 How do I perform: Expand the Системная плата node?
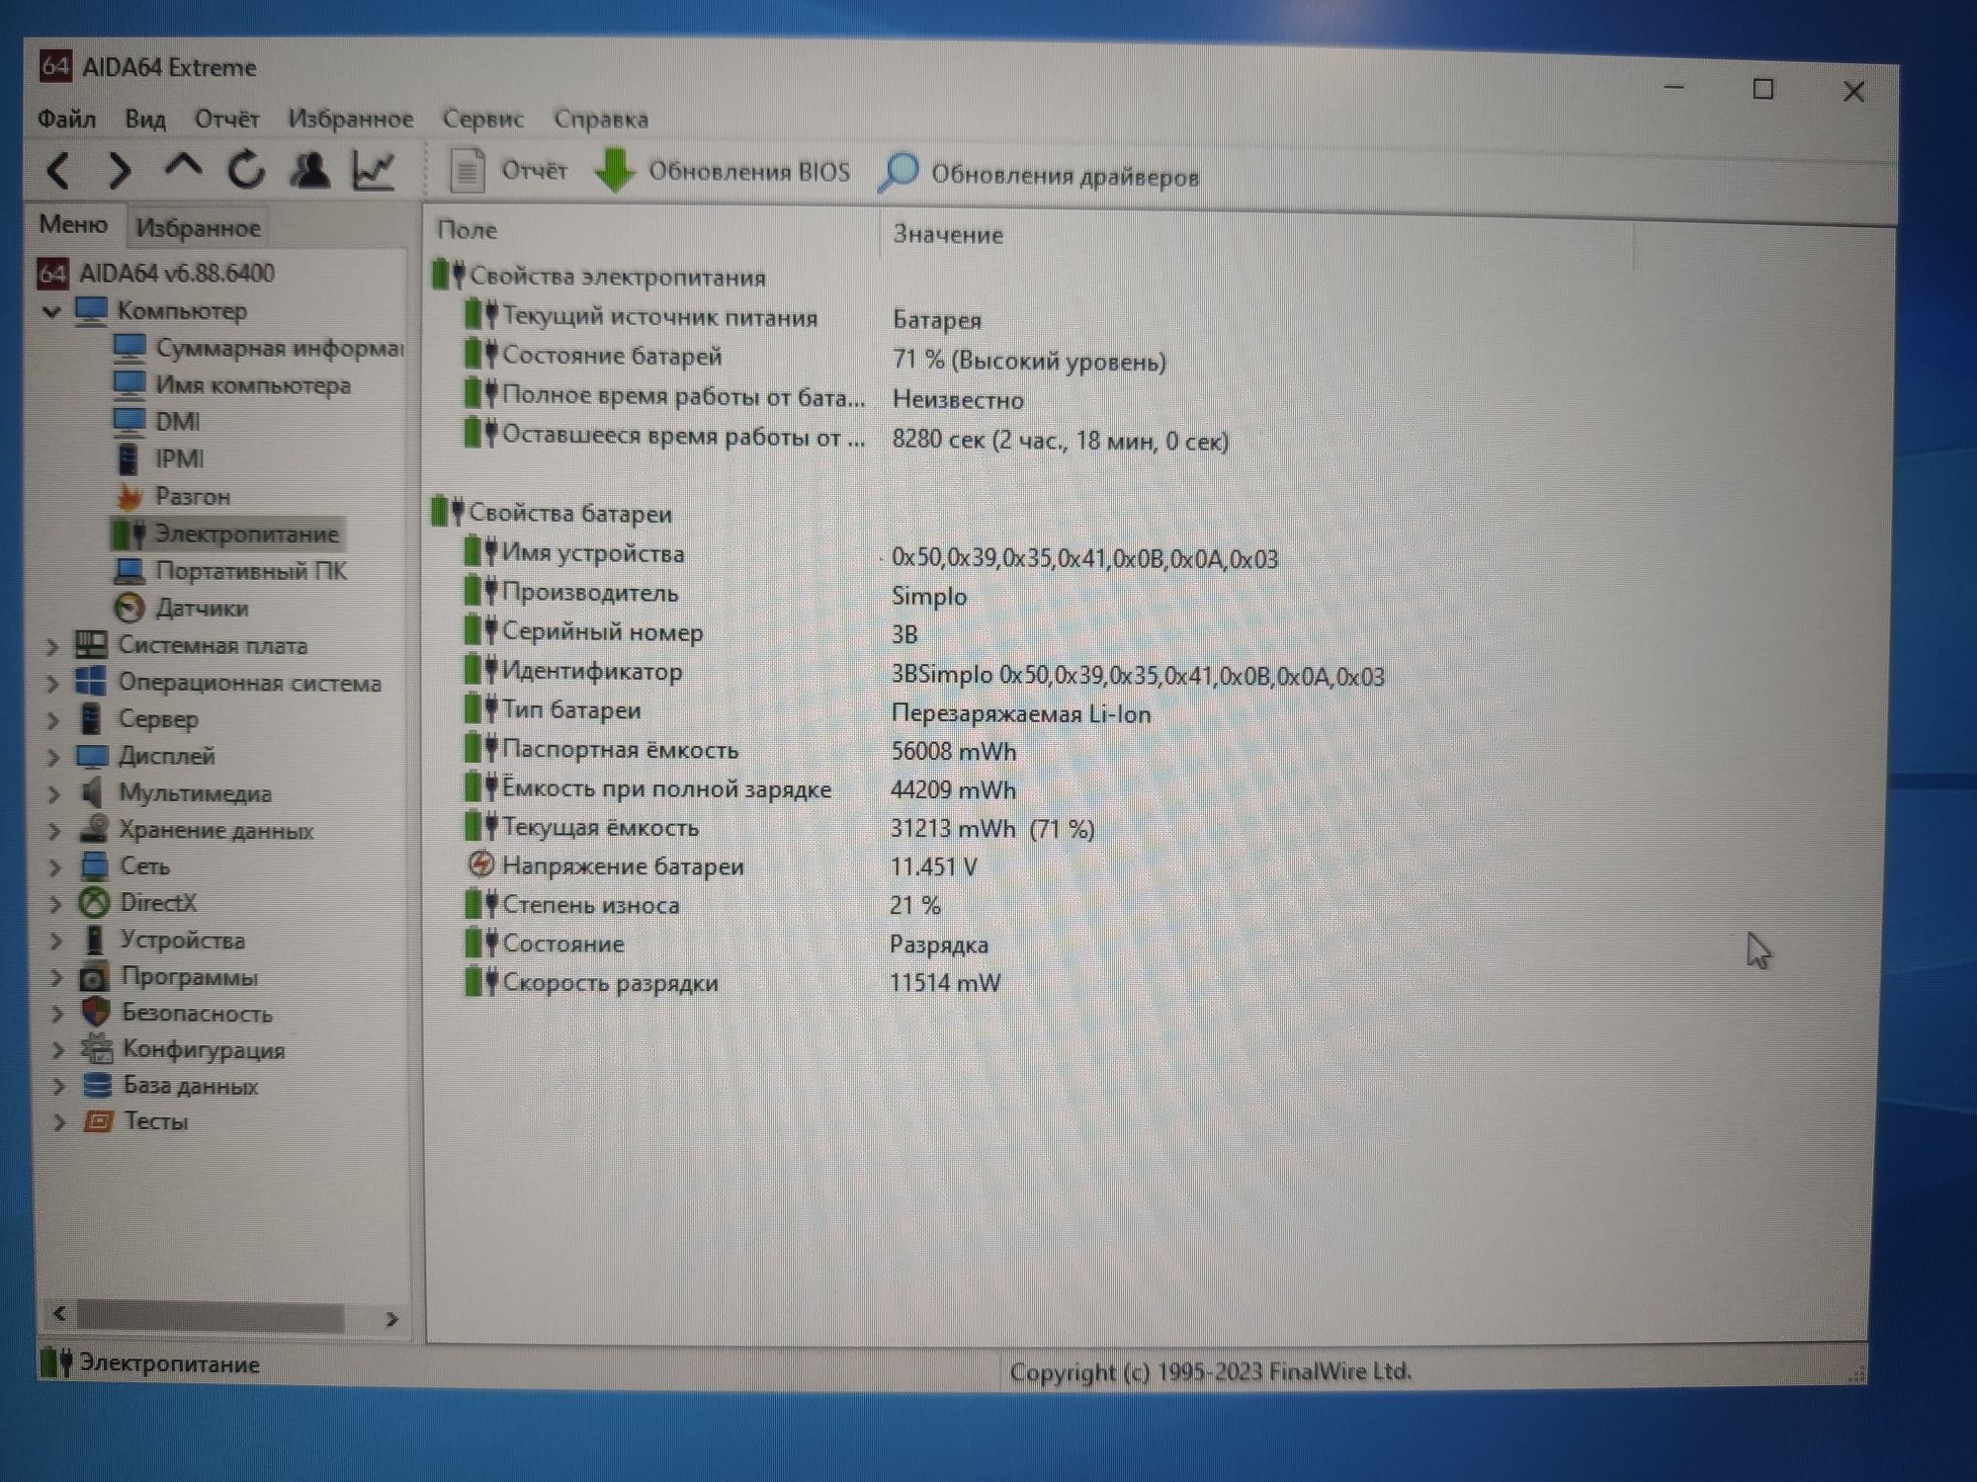tap(52, 647)
